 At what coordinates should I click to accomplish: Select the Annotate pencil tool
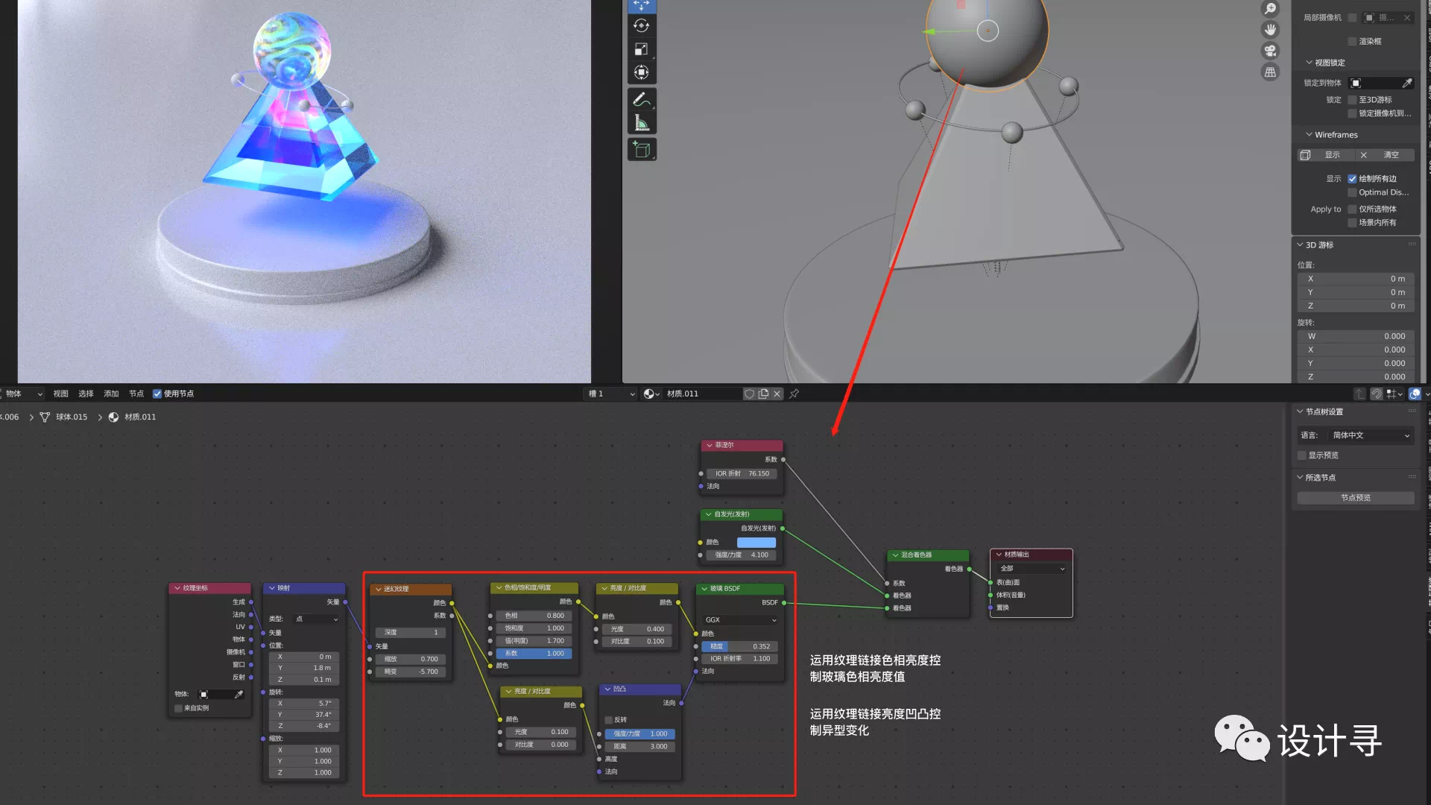(x=640, y=99)
